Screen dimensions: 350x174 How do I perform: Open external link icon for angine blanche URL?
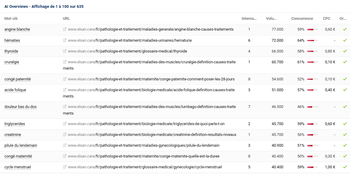[x=65, y=29]
